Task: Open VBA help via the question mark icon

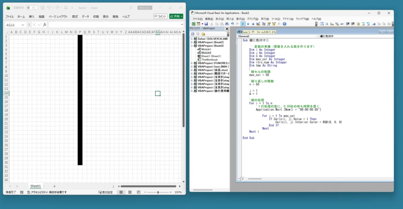Action: (x=284, y=24)
